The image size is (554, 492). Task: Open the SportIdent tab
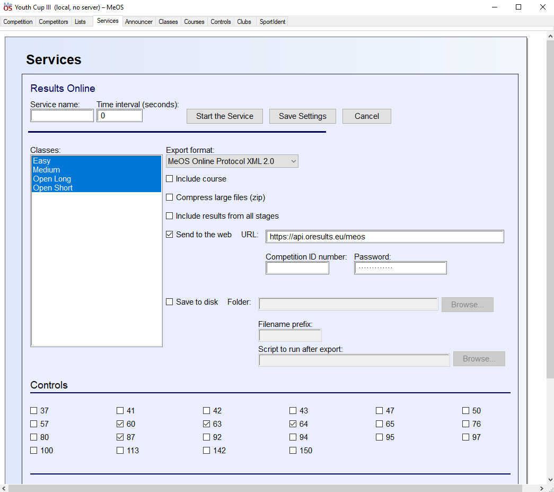(x=272, y=22)
